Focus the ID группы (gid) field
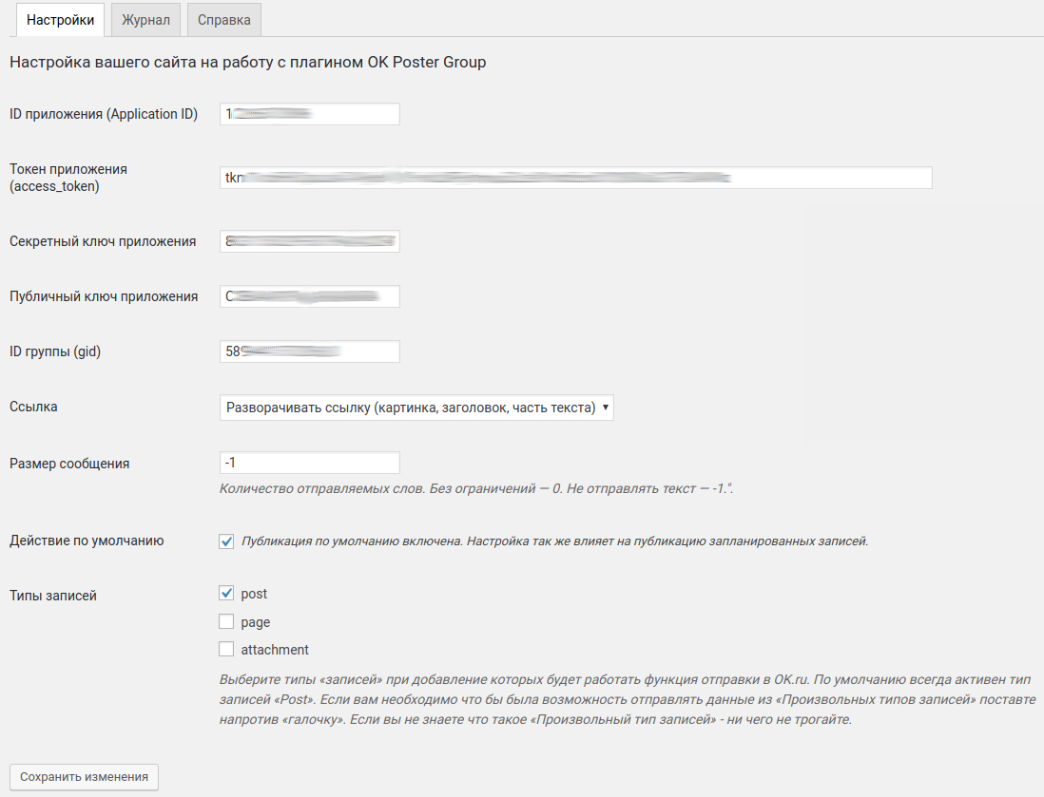 pyautogui.click(x=310, y=351)
